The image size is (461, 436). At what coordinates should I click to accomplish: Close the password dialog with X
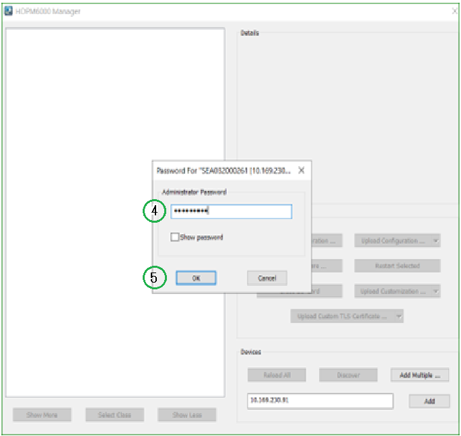click(x=302, y=170)
